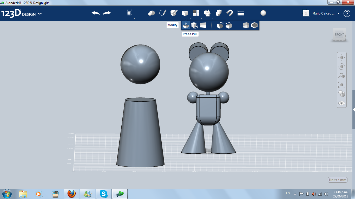355x199 pixels.
Task: Switch to Firefox in the taskbar
Action: [71, 194]
